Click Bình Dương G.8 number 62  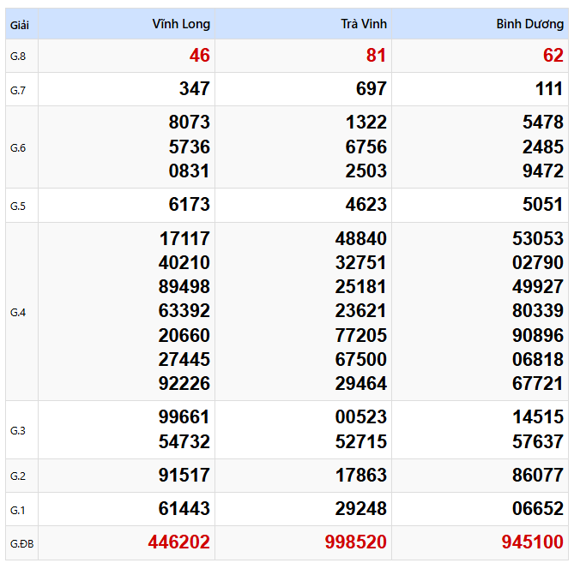click(553, 56)
